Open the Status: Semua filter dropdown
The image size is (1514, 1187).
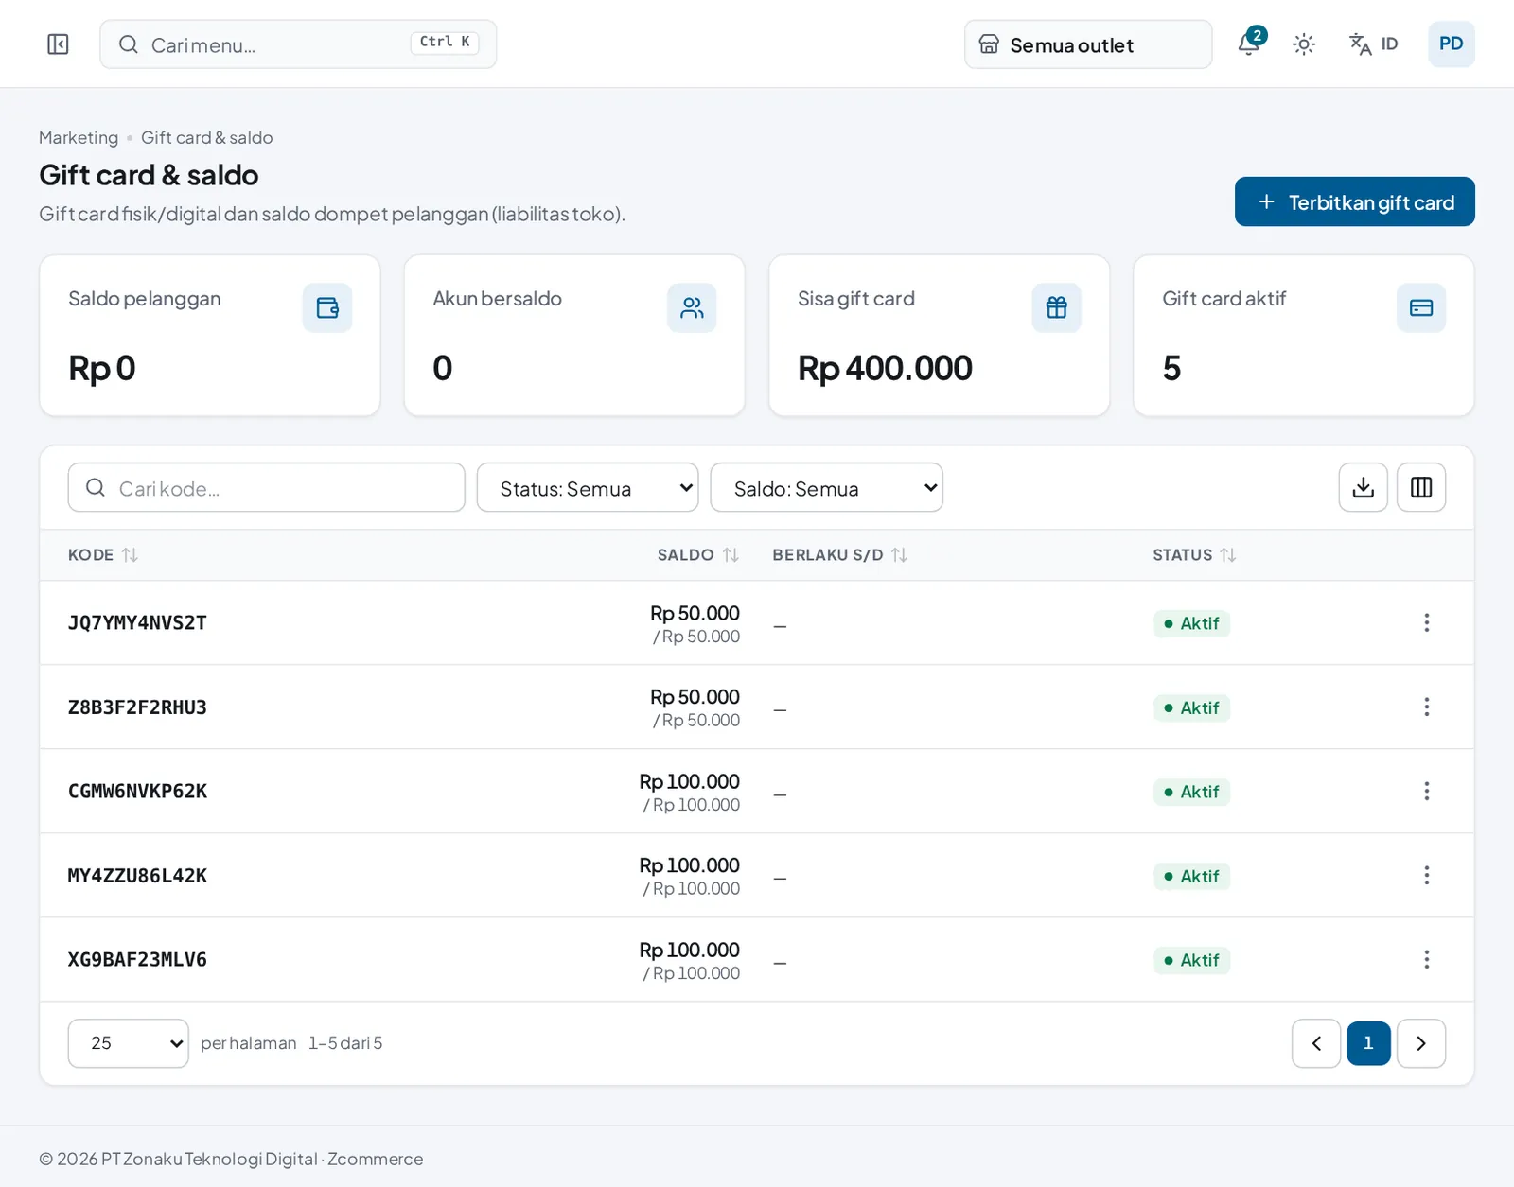point(588,487)
